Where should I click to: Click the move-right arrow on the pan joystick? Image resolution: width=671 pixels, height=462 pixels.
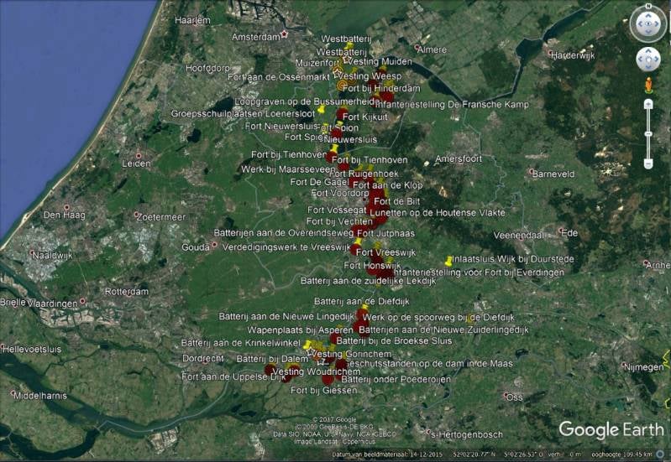pyautogui.click(x=656, y=60)
